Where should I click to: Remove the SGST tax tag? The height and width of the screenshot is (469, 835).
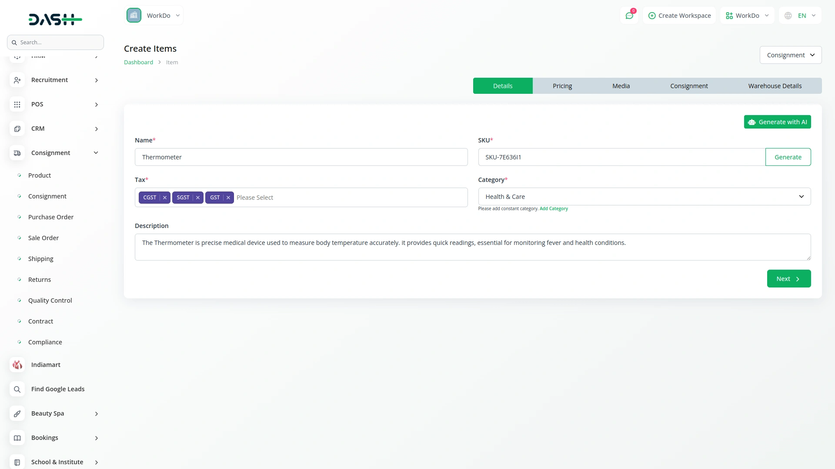click(x=198, y=197)
